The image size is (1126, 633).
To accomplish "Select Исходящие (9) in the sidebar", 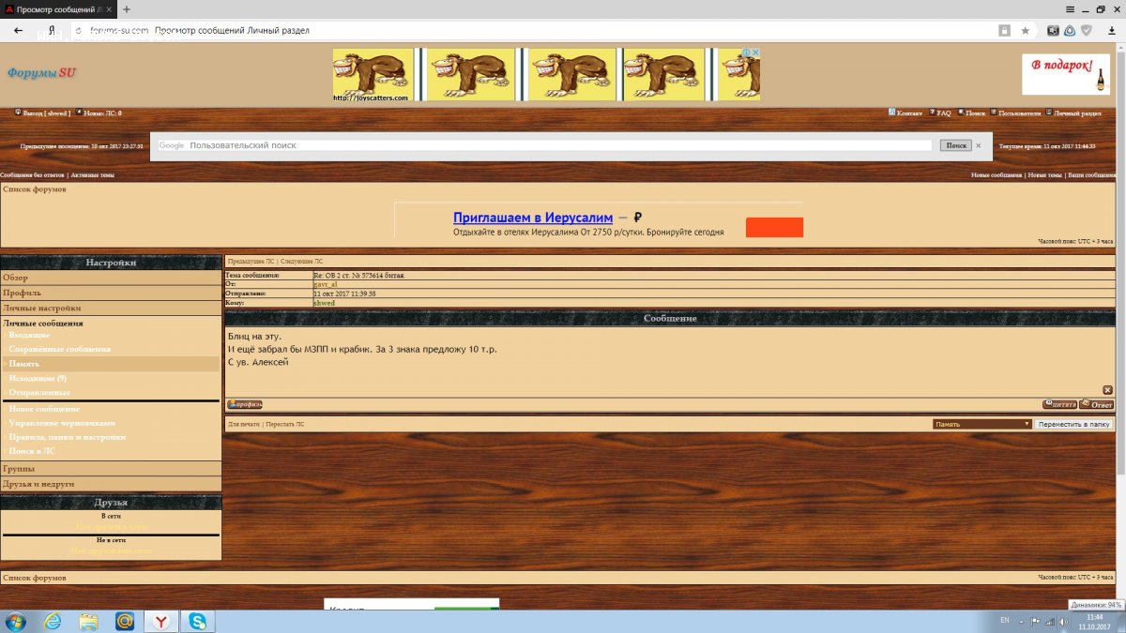I will point(38,378).
